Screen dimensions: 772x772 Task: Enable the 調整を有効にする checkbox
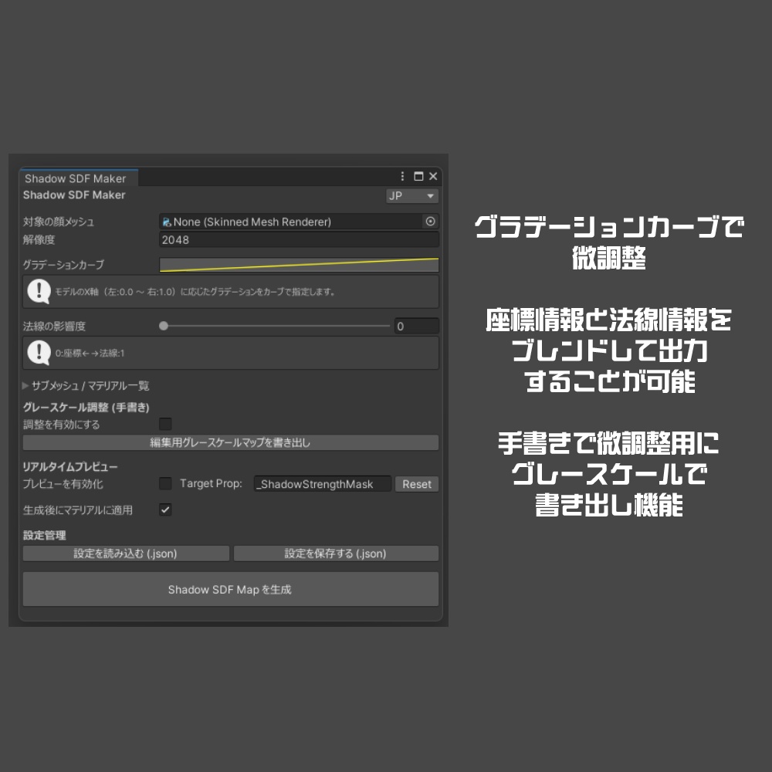pos(164,424)
